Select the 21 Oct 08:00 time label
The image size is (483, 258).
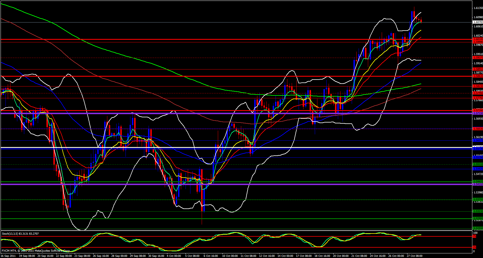(359, 256)
